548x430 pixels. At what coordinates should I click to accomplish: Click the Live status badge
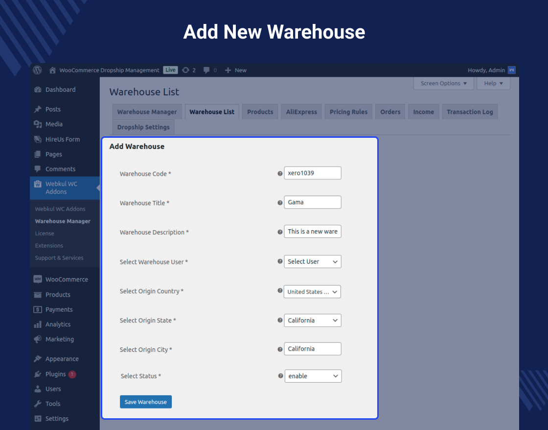[x=171, y=70]
